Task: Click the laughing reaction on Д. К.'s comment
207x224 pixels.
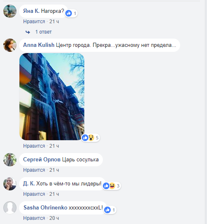Action: click(x=112, y=186)
